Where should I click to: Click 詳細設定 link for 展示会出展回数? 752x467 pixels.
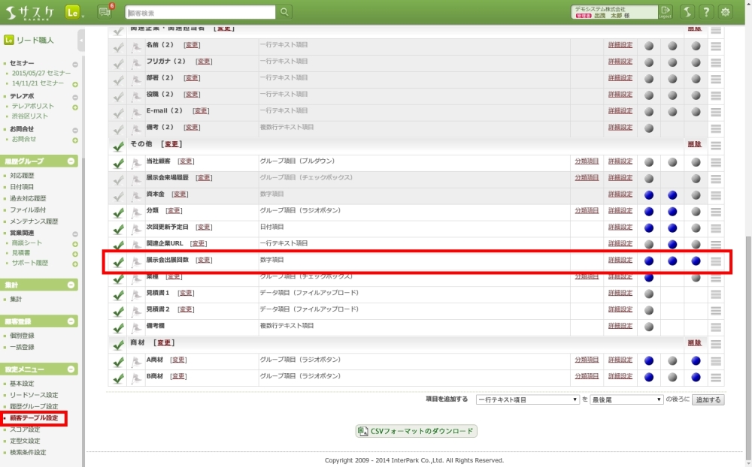point(620,261)
